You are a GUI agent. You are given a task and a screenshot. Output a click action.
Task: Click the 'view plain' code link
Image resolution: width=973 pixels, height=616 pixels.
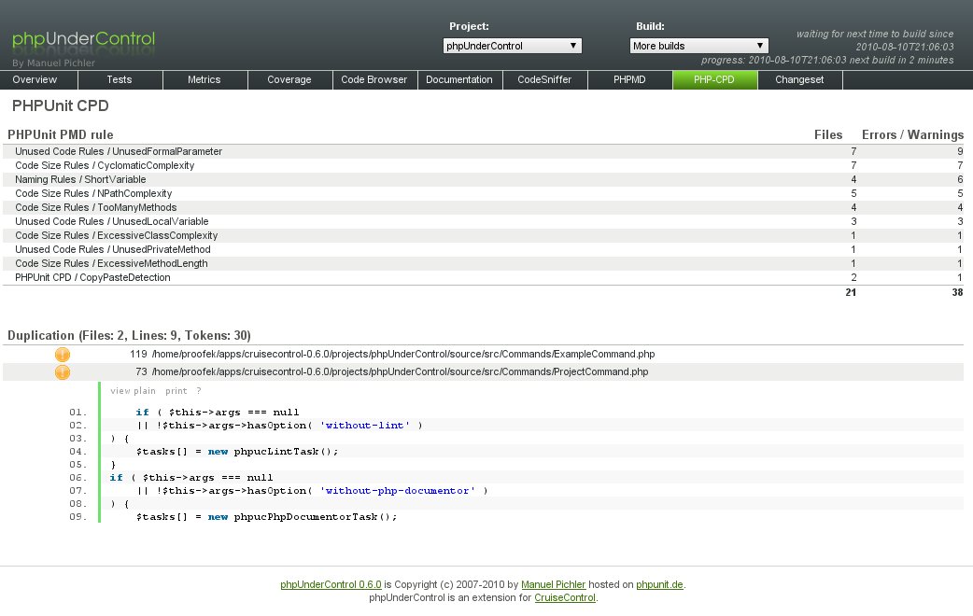[x=133, y=391]
